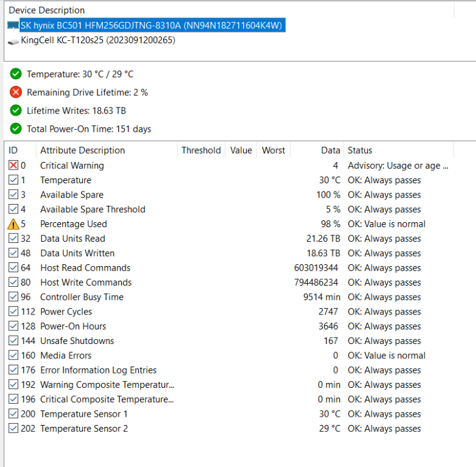Toggle the checkbox for Host Write Commands row
Viewport: 476px width, 467px height.
(13, 282)
